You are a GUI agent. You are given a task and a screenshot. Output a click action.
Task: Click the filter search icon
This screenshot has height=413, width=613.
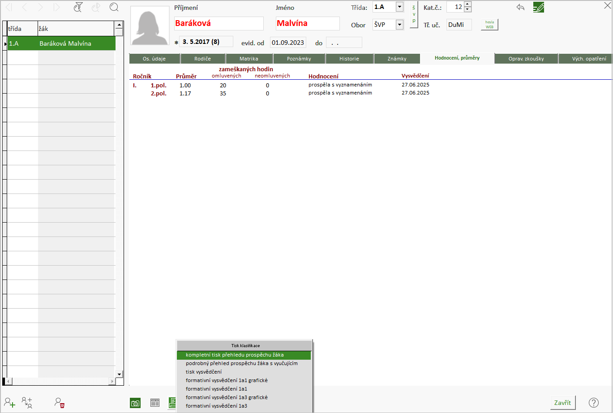click(78, 7)
